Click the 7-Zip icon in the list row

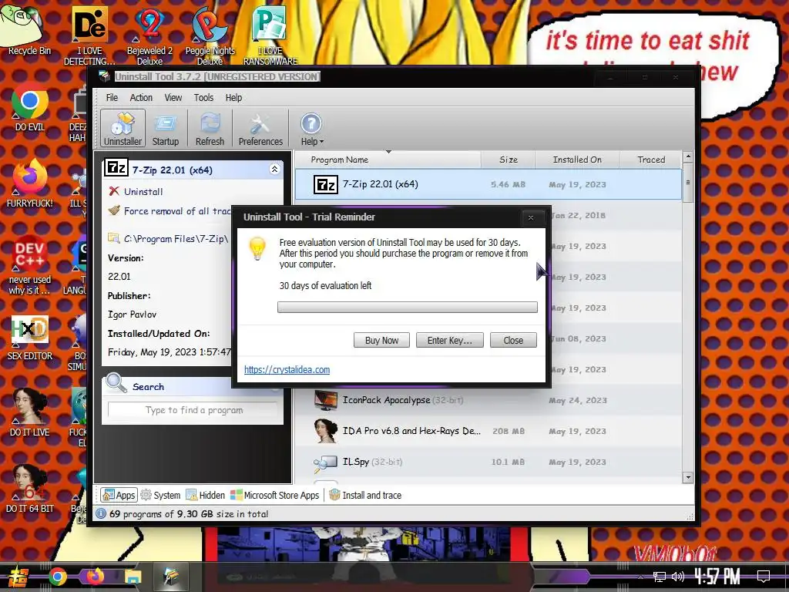pyautogui.click(x=326, y=185)
